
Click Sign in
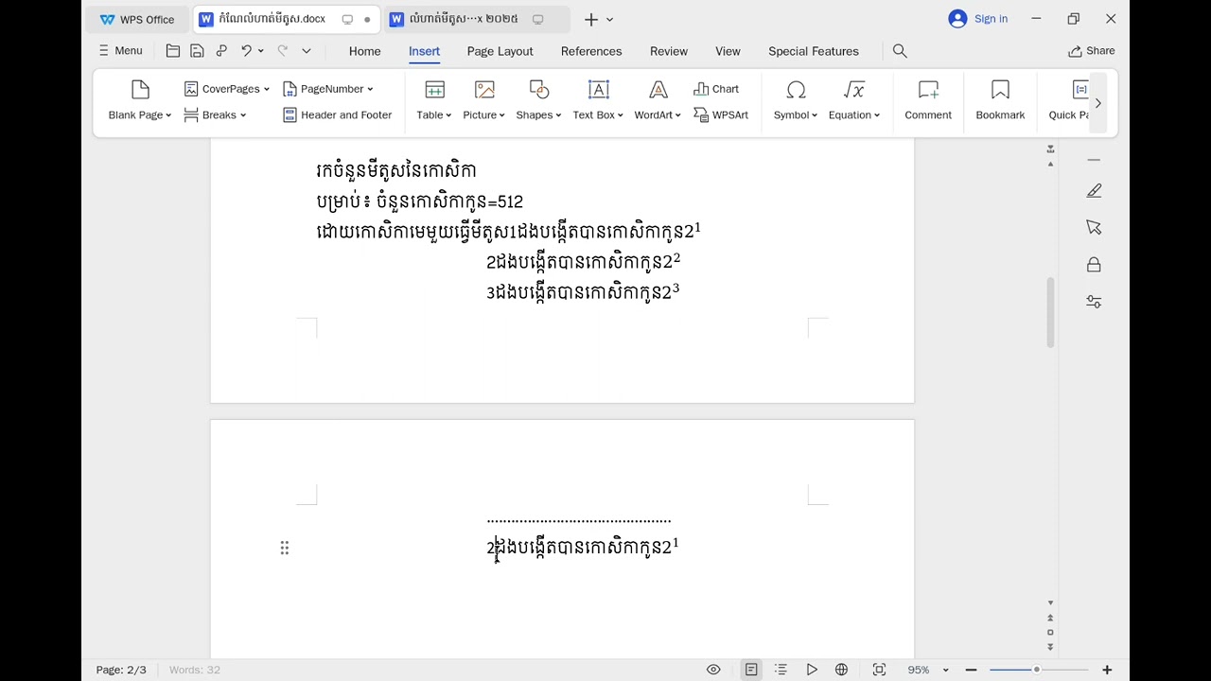[x=978, y=19]
